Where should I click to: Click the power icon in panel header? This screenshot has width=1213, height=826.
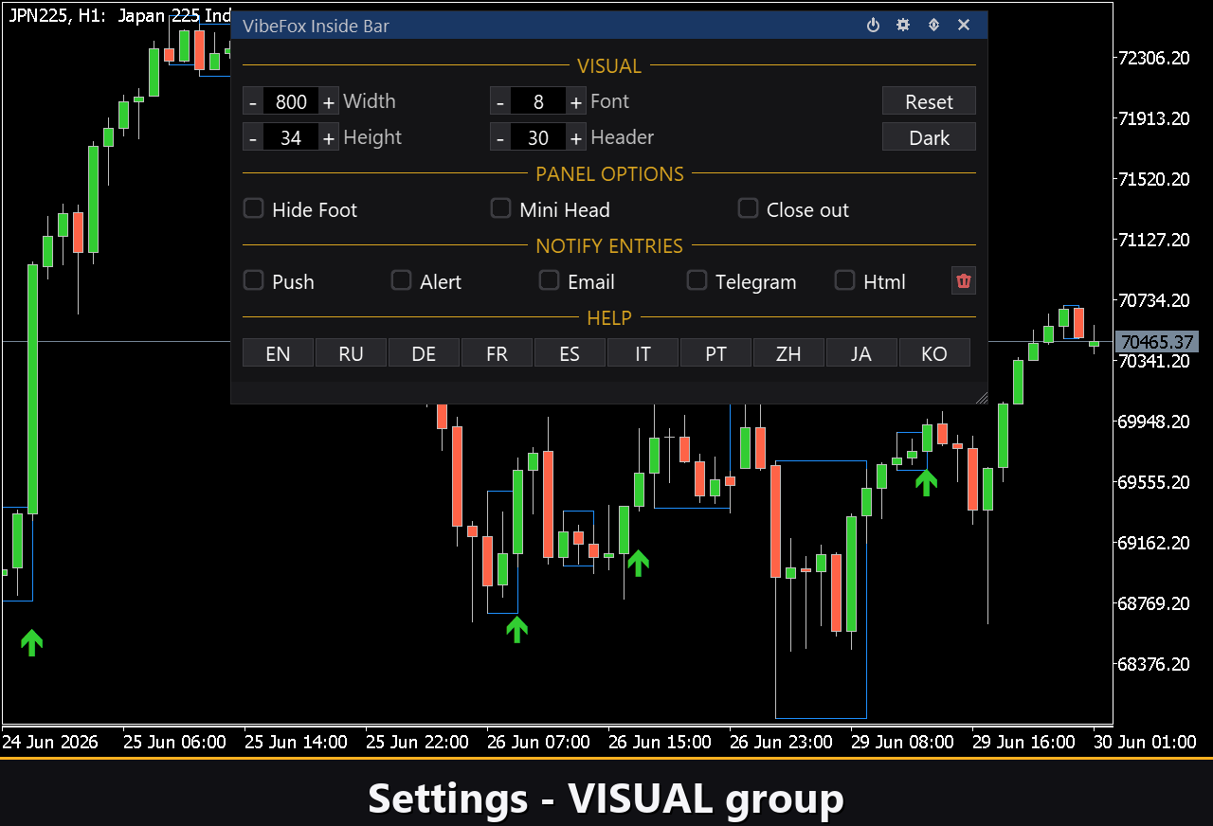(874, 26)
